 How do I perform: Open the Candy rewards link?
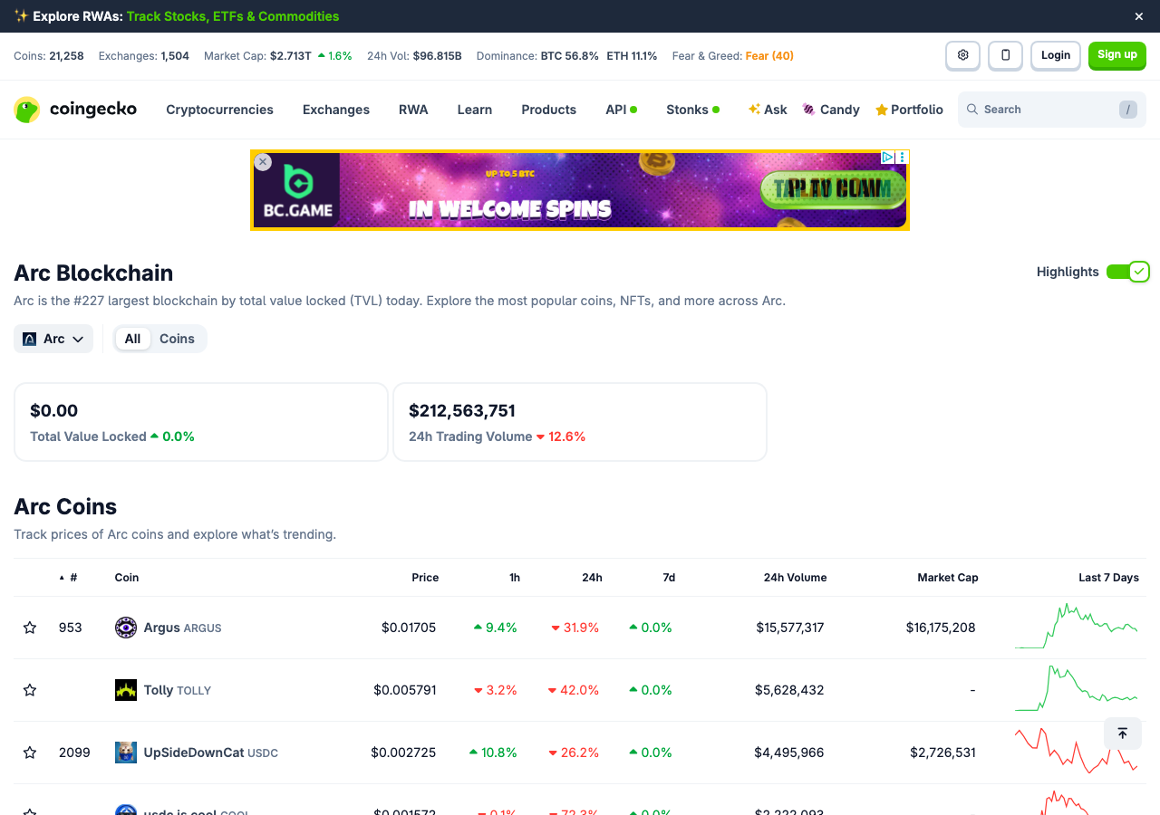[x=831, y=110]
